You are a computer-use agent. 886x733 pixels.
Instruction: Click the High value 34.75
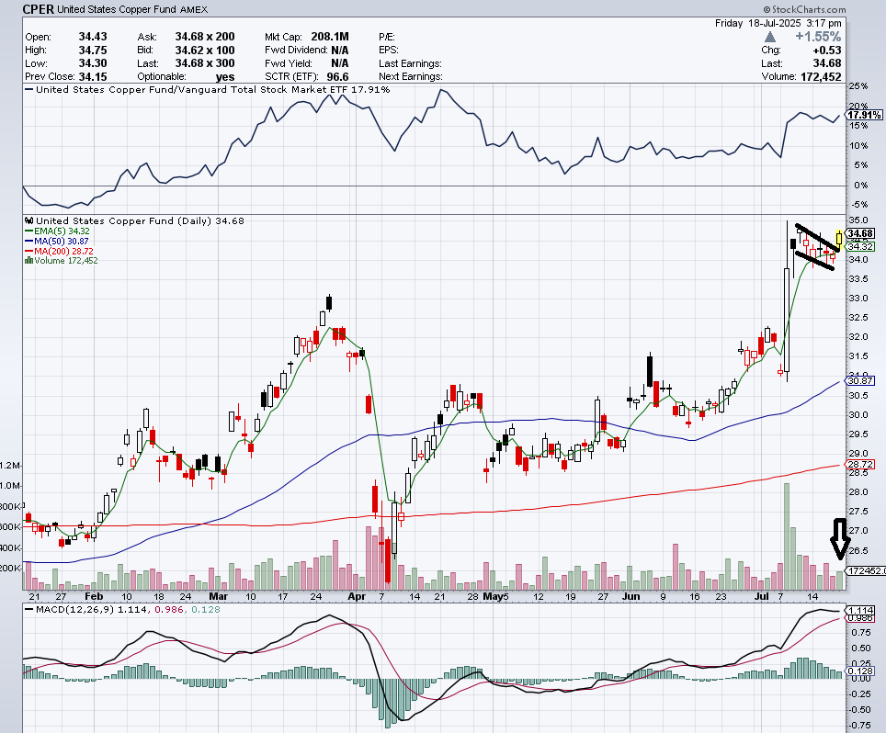tap(93, 50)
